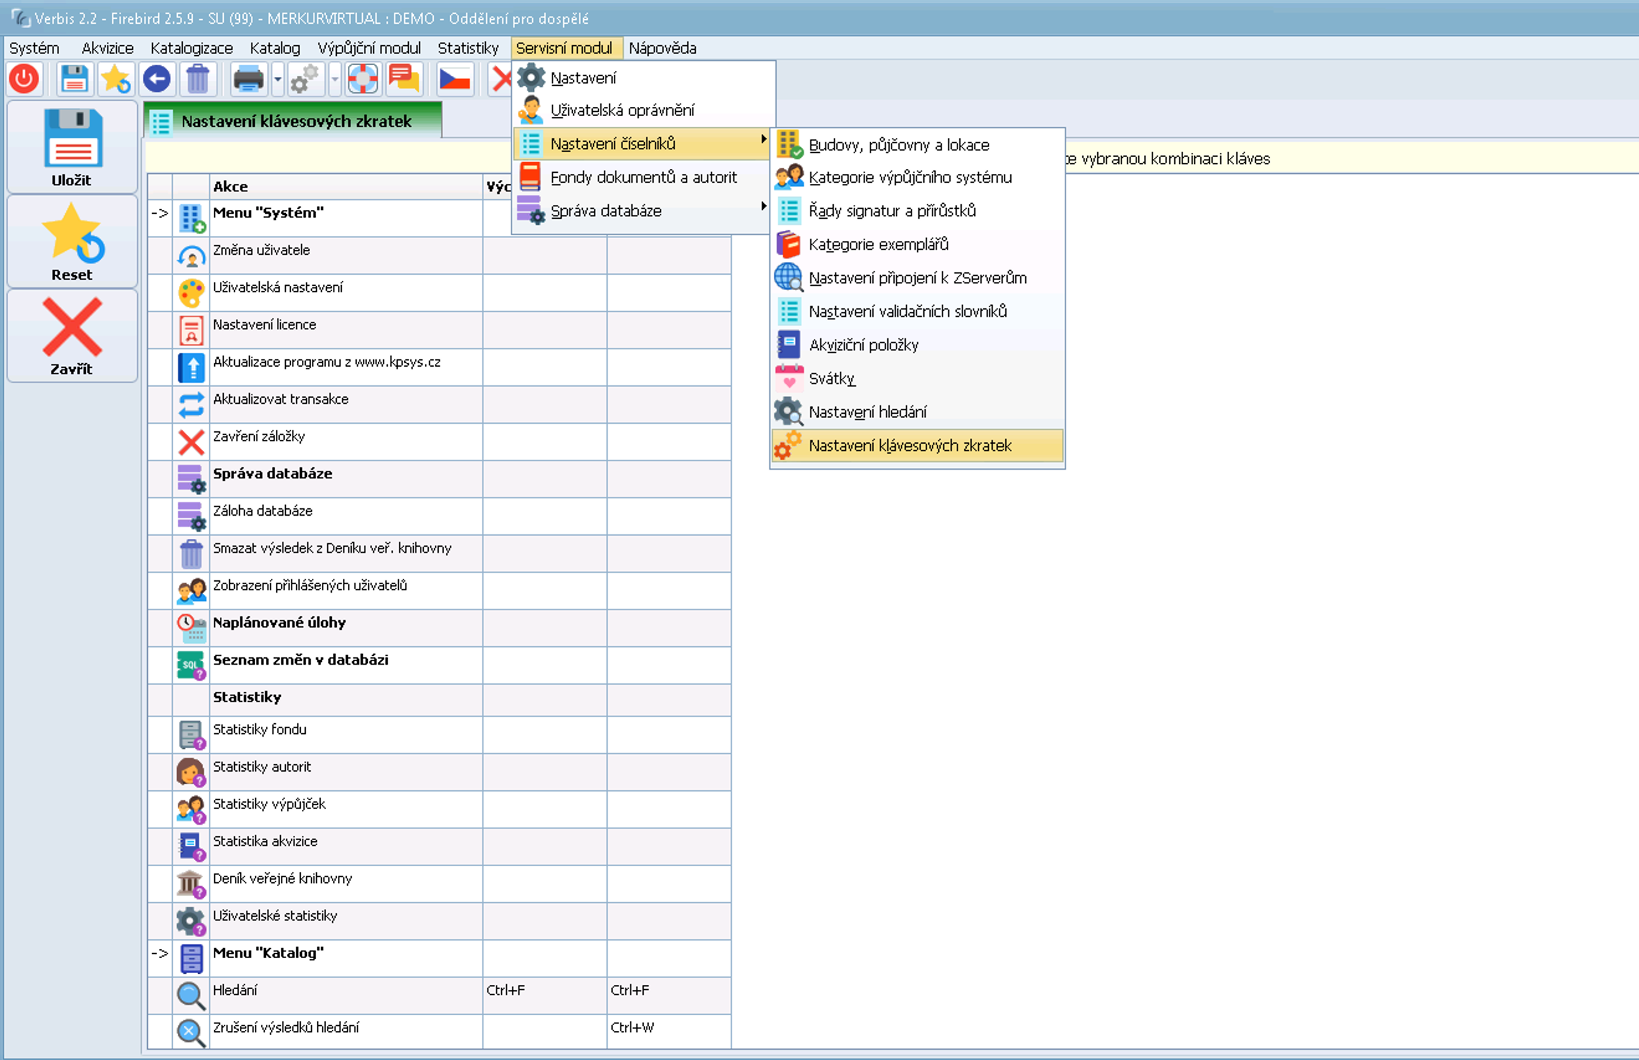1639x1060 pixels.
Task: Select Kategorie exemplářů submenu item
Action: 917,244
